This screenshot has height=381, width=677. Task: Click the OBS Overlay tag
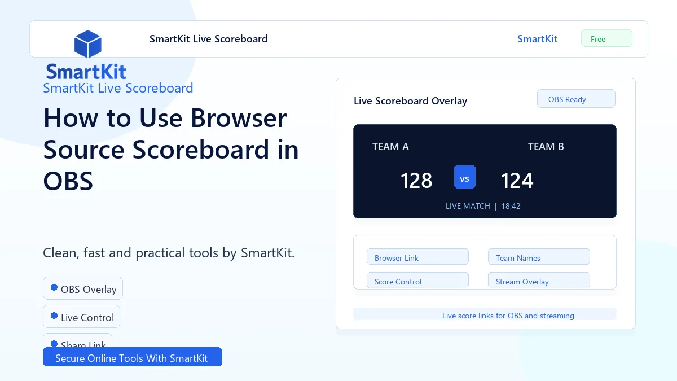(x=83, y=288)
